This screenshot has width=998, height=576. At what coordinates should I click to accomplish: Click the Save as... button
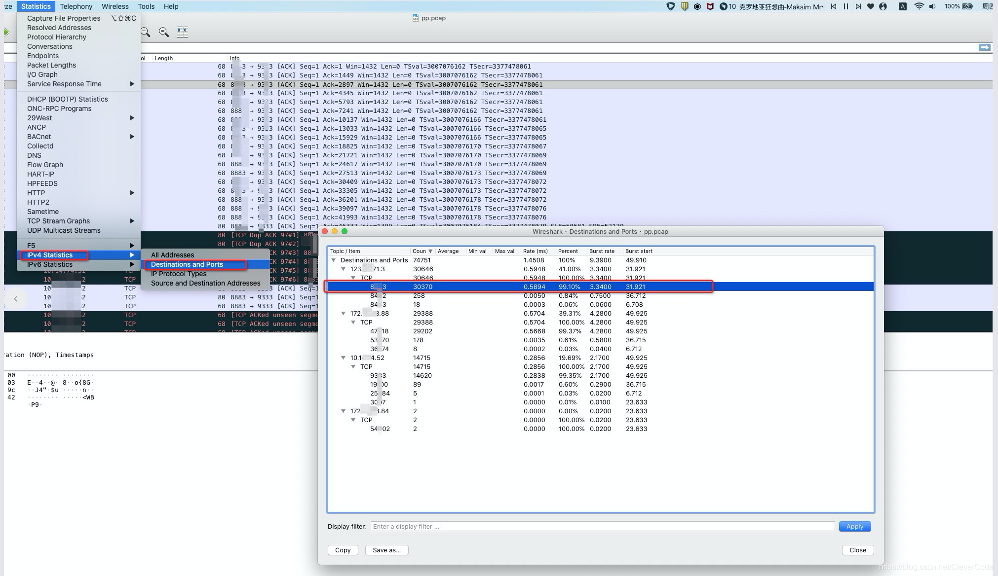[386, 550]
